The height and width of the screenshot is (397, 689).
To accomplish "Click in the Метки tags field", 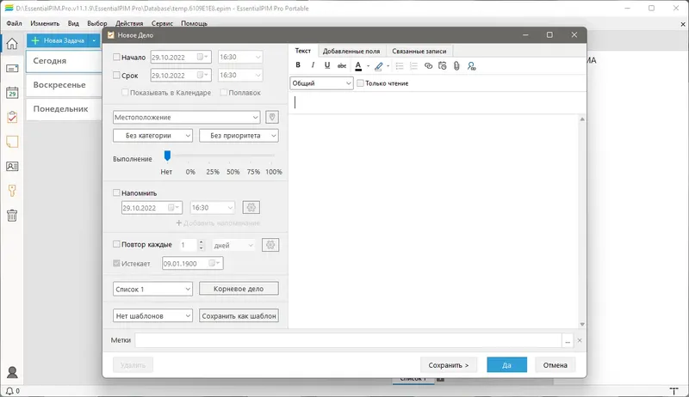I will [x=348, y=340].
